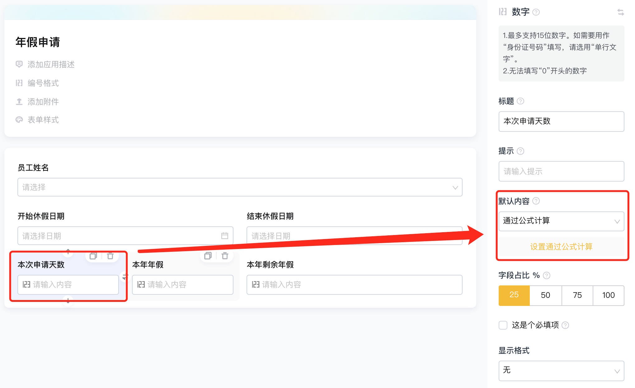Open help icon next to 默认内容
635x388 pixels.
point(536,201)
